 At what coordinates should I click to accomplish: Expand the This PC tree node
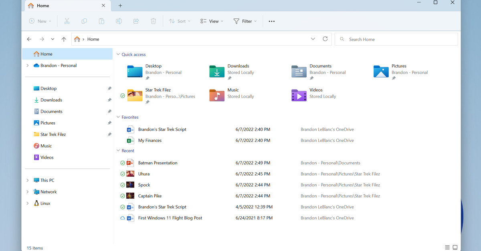(x=27, y=180)
